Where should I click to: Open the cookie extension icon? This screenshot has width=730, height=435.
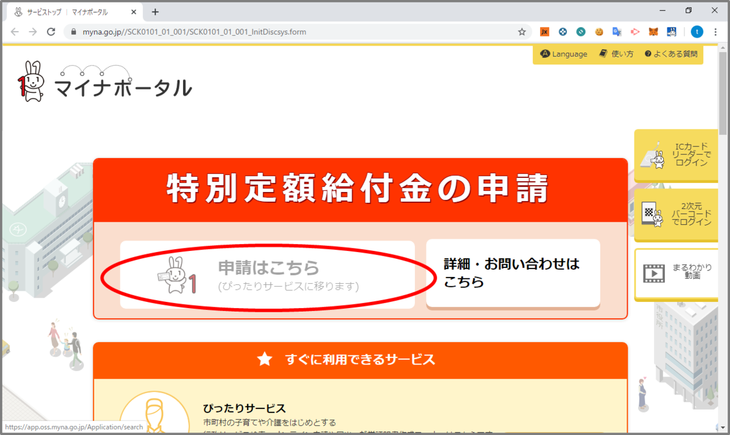[x=599, y=32]
